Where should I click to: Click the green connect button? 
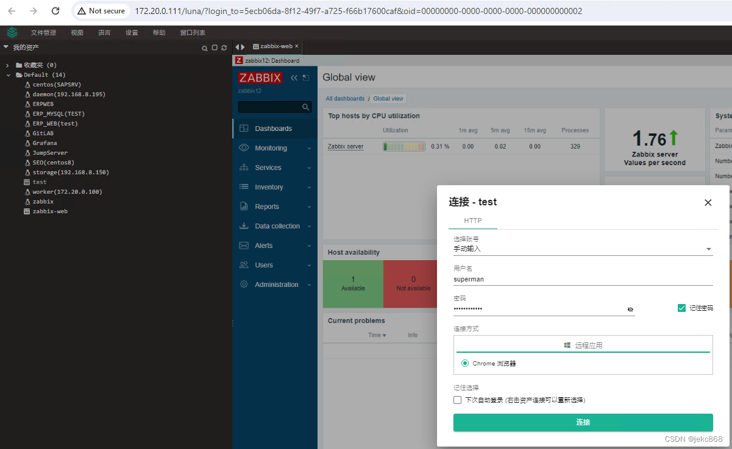(583, 422)
